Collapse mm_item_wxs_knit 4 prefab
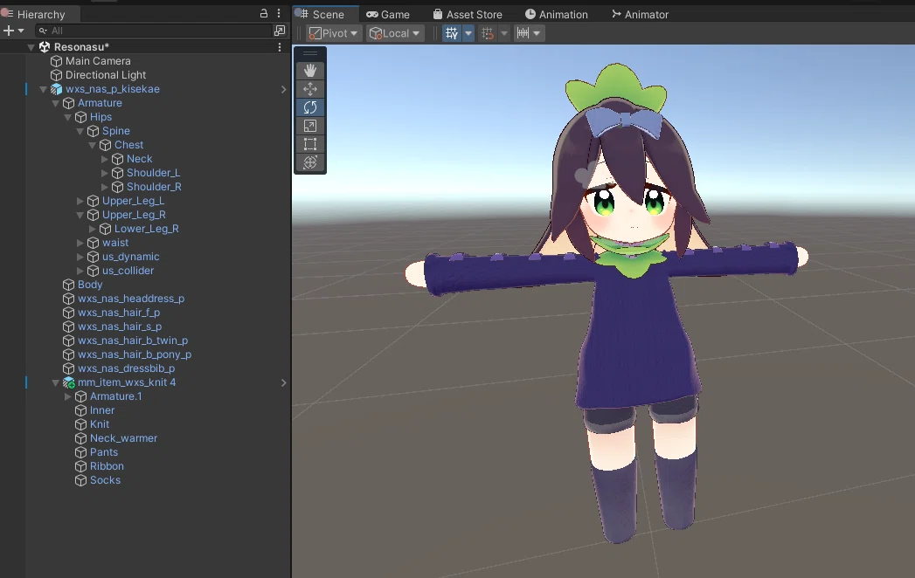 coord(55,383)
